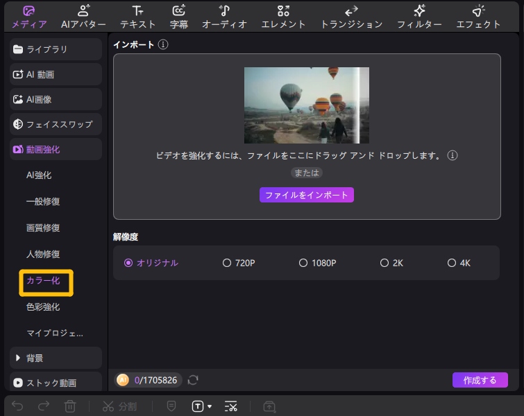
Task: Click the info icon next to インポート
Action: tap(163, 44)
